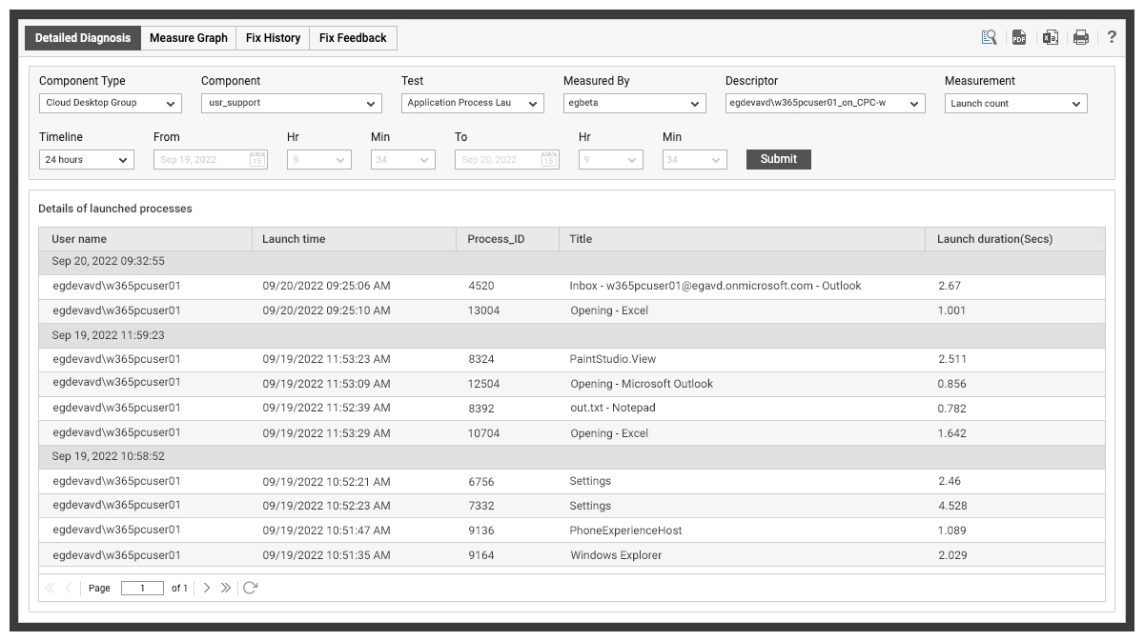This screenshot has width=1144, height=641.
Task: Go to first page arrow
Action: [x=50, y=588]
